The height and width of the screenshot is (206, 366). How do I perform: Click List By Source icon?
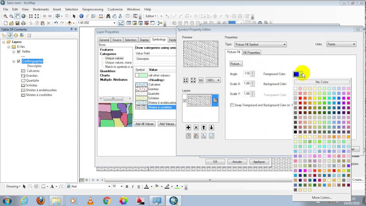[x=10, y=35]
